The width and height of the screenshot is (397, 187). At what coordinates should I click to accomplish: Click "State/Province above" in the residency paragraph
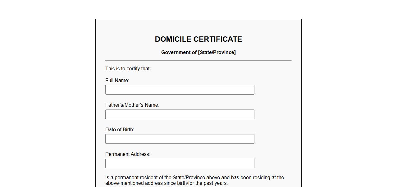tap(196, 177)
